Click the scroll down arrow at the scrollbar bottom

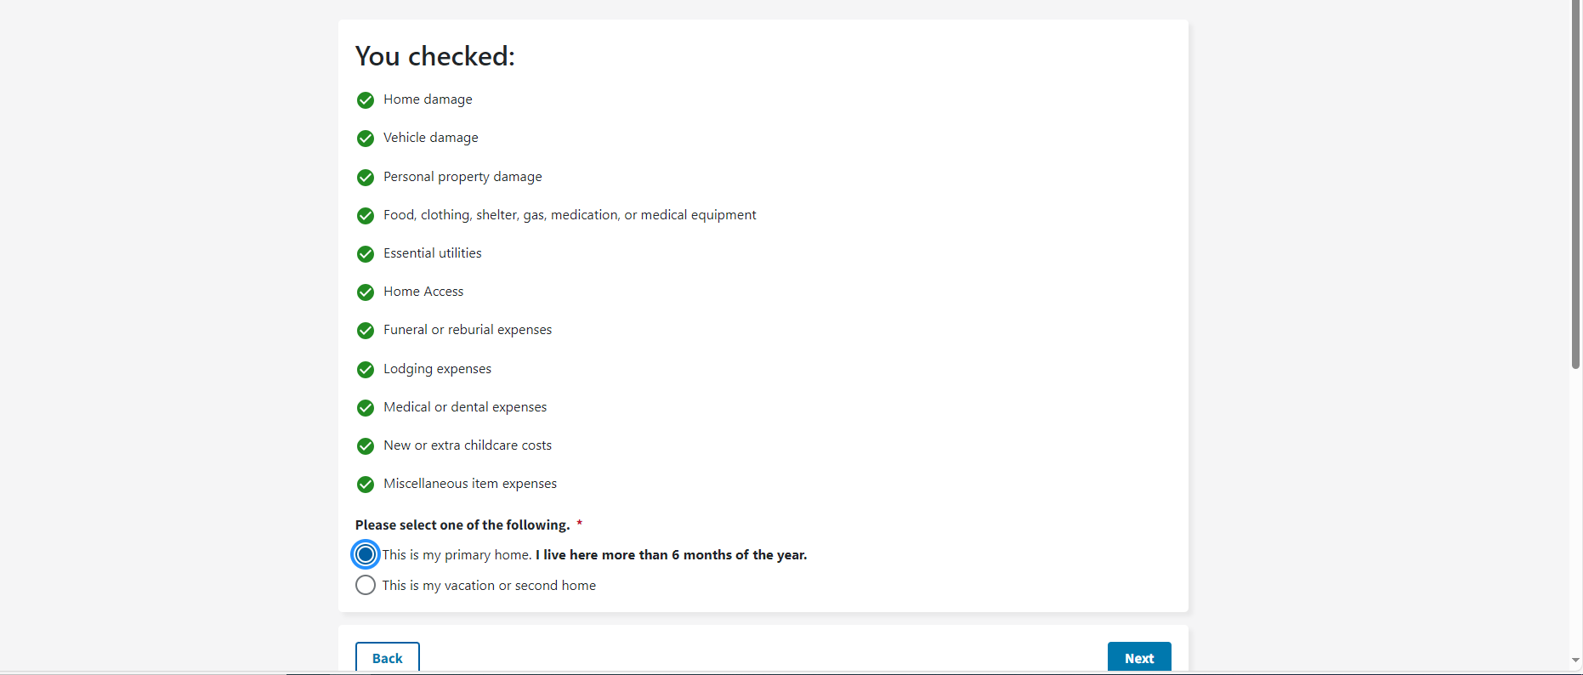click(x=1575, y=660)
